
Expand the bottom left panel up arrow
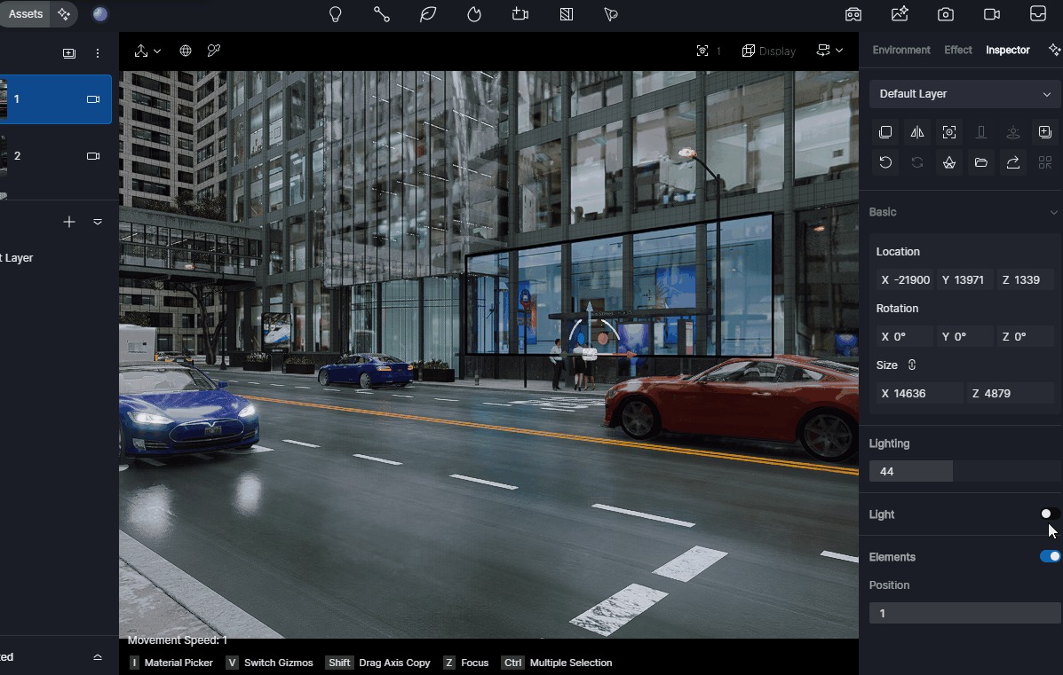coord(98,657)
